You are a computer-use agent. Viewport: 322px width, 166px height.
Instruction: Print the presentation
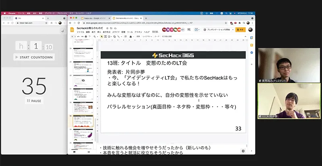click(86, 37)
